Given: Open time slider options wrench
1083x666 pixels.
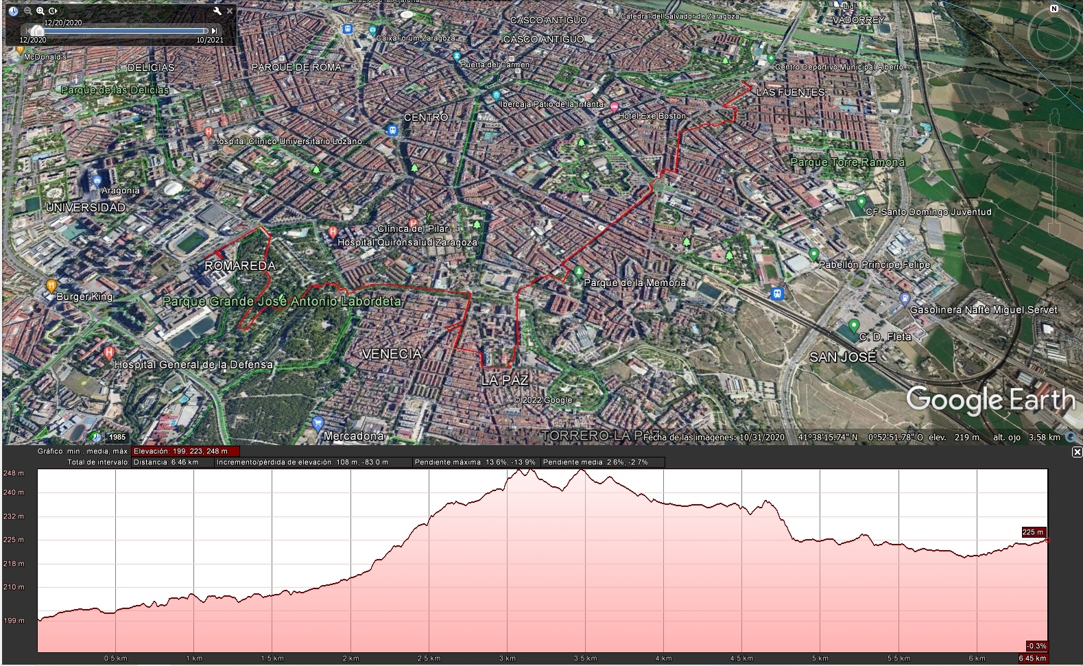Looking at the screenshot, I should point(217,11).
